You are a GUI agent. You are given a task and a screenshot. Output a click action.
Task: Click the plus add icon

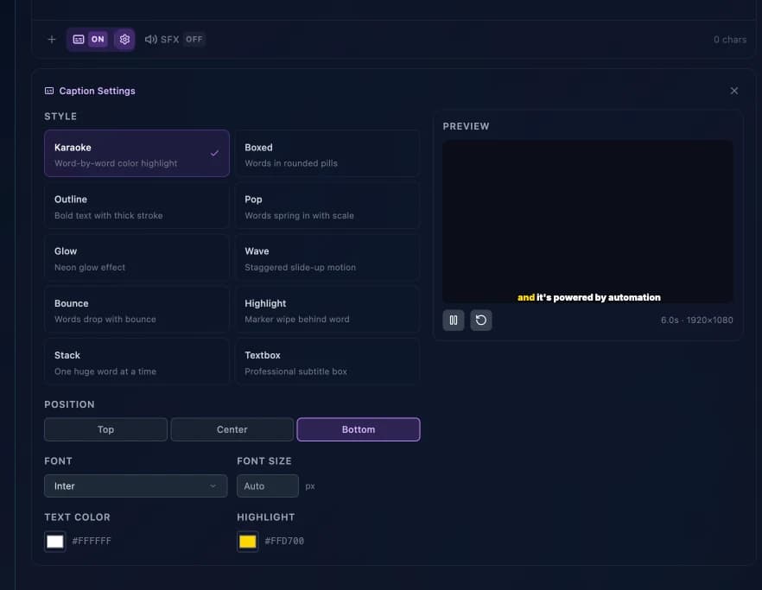coord(52,40)
